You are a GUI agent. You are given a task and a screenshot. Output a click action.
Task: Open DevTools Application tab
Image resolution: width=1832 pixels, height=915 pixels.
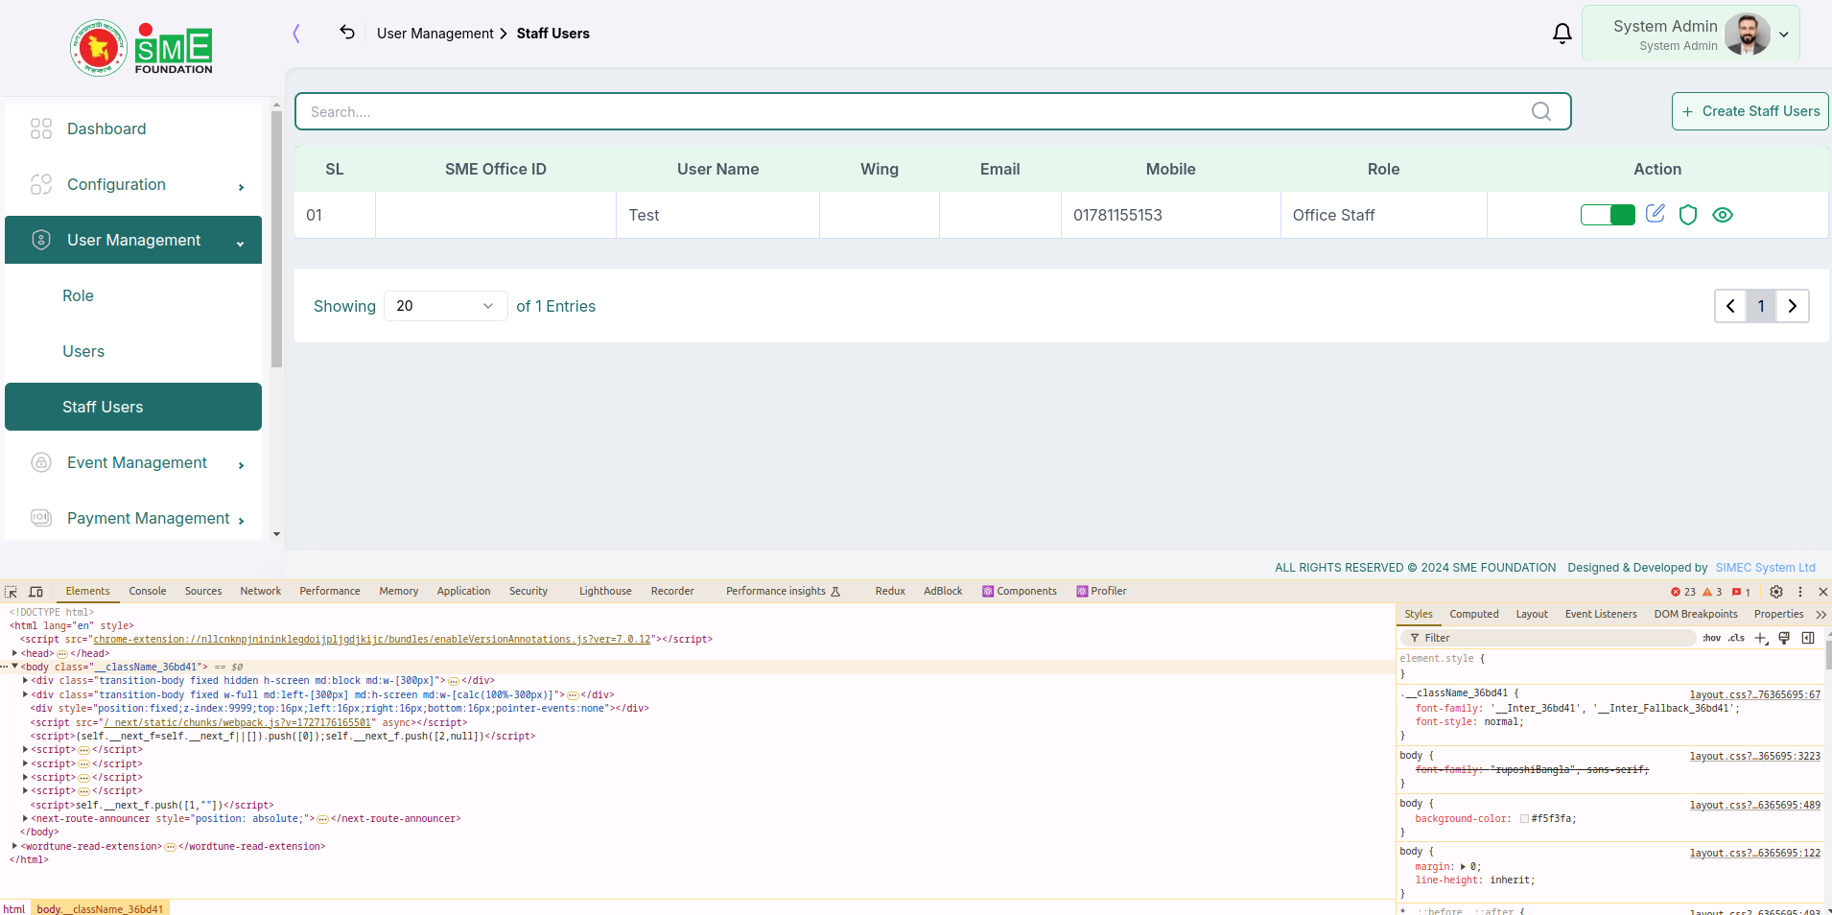click(463, 591)
